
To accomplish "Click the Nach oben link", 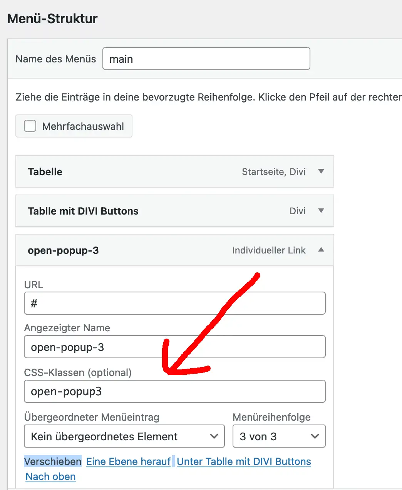I will [x=50, y=477].
